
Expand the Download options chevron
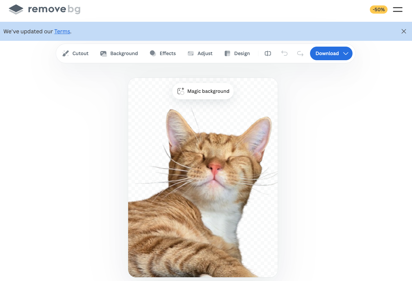point(346,53)
